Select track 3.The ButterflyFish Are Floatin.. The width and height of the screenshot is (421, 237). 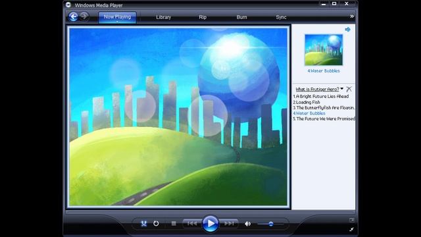pos(324,108)
